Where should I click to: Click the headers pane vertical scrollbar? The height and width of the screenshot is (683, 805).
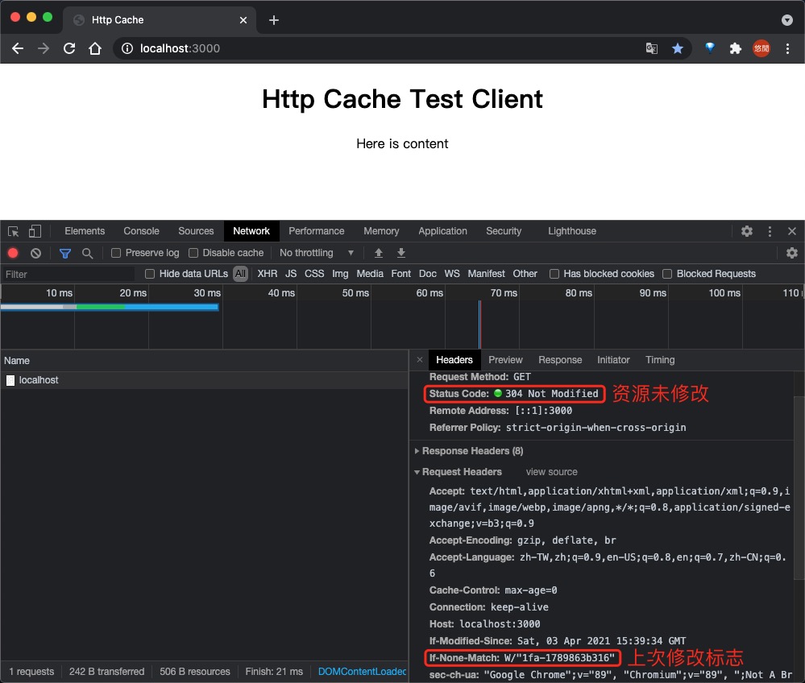[x=799, y=487]
